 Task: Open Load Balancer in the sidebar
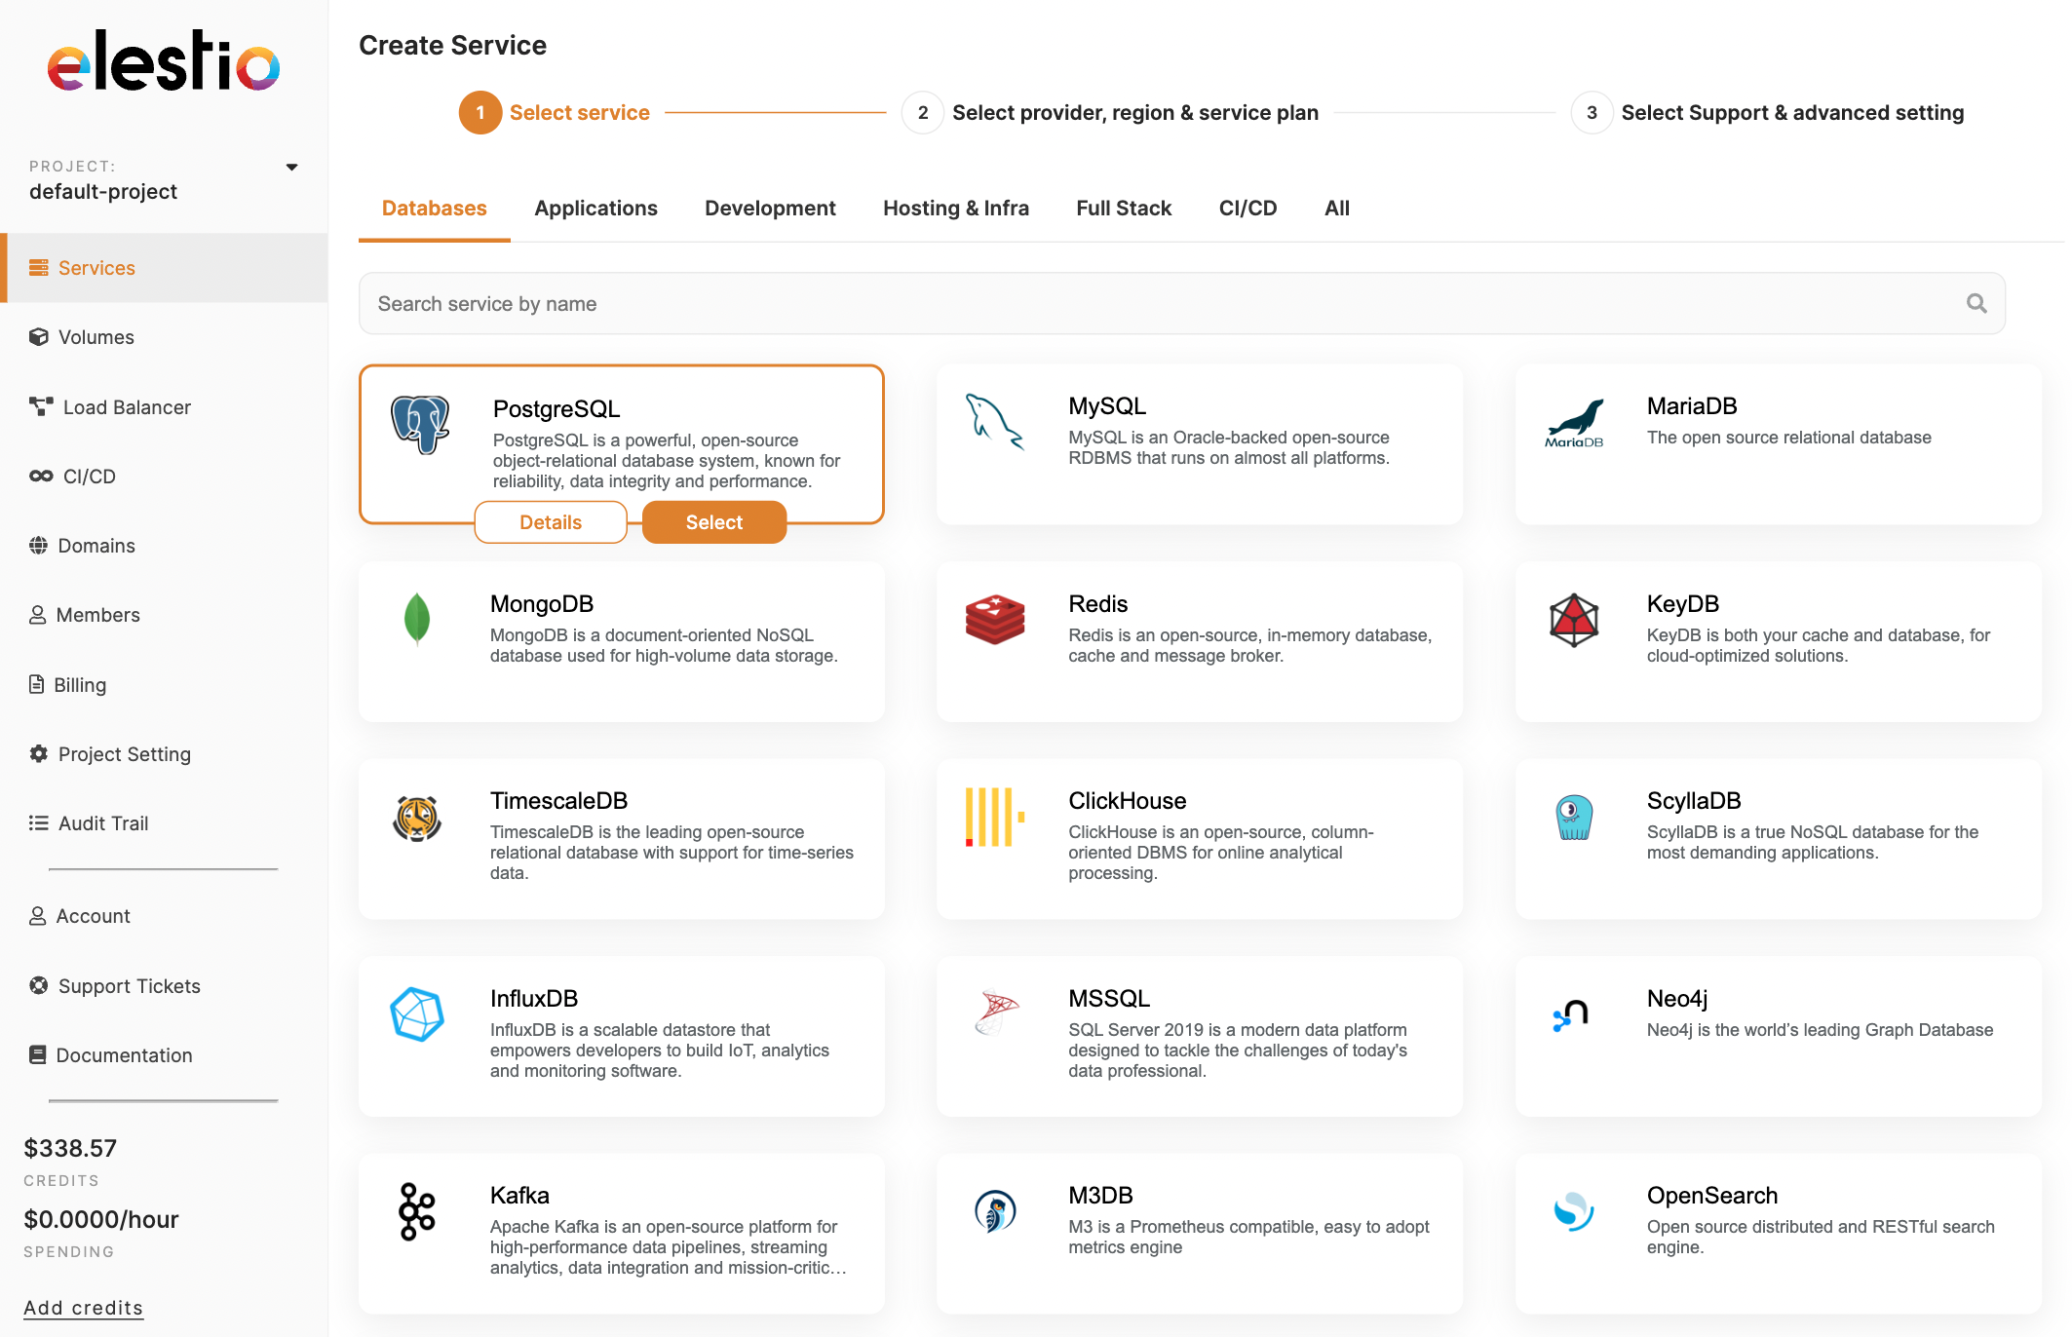(x=127, y=407)
